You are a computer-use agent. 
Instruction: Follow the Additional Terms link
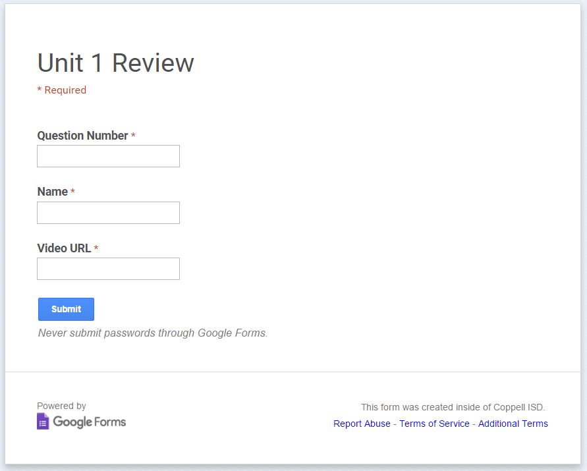513,424
